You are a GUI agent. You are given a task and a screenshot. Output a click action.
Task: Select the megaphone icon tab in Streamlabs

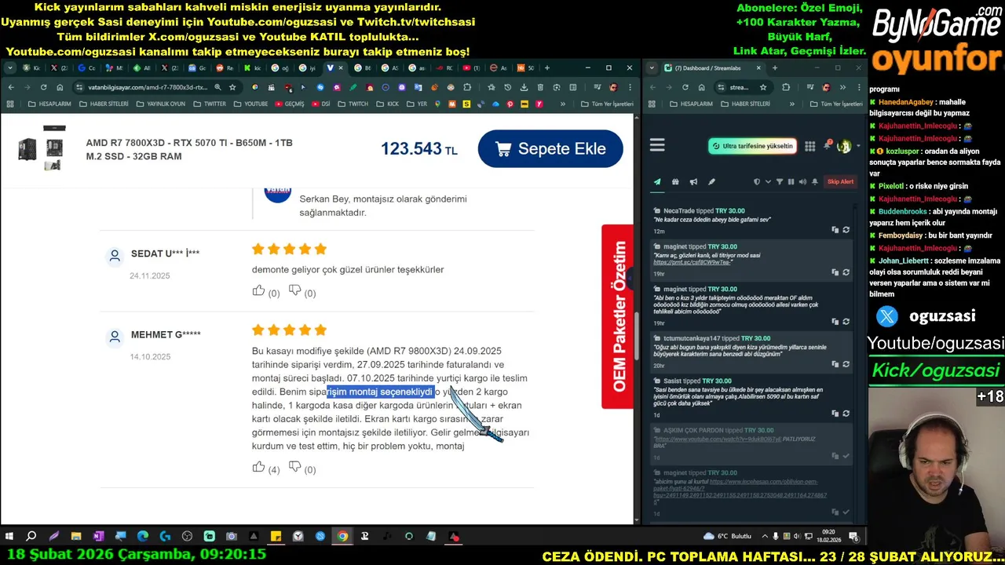[693, 181]
